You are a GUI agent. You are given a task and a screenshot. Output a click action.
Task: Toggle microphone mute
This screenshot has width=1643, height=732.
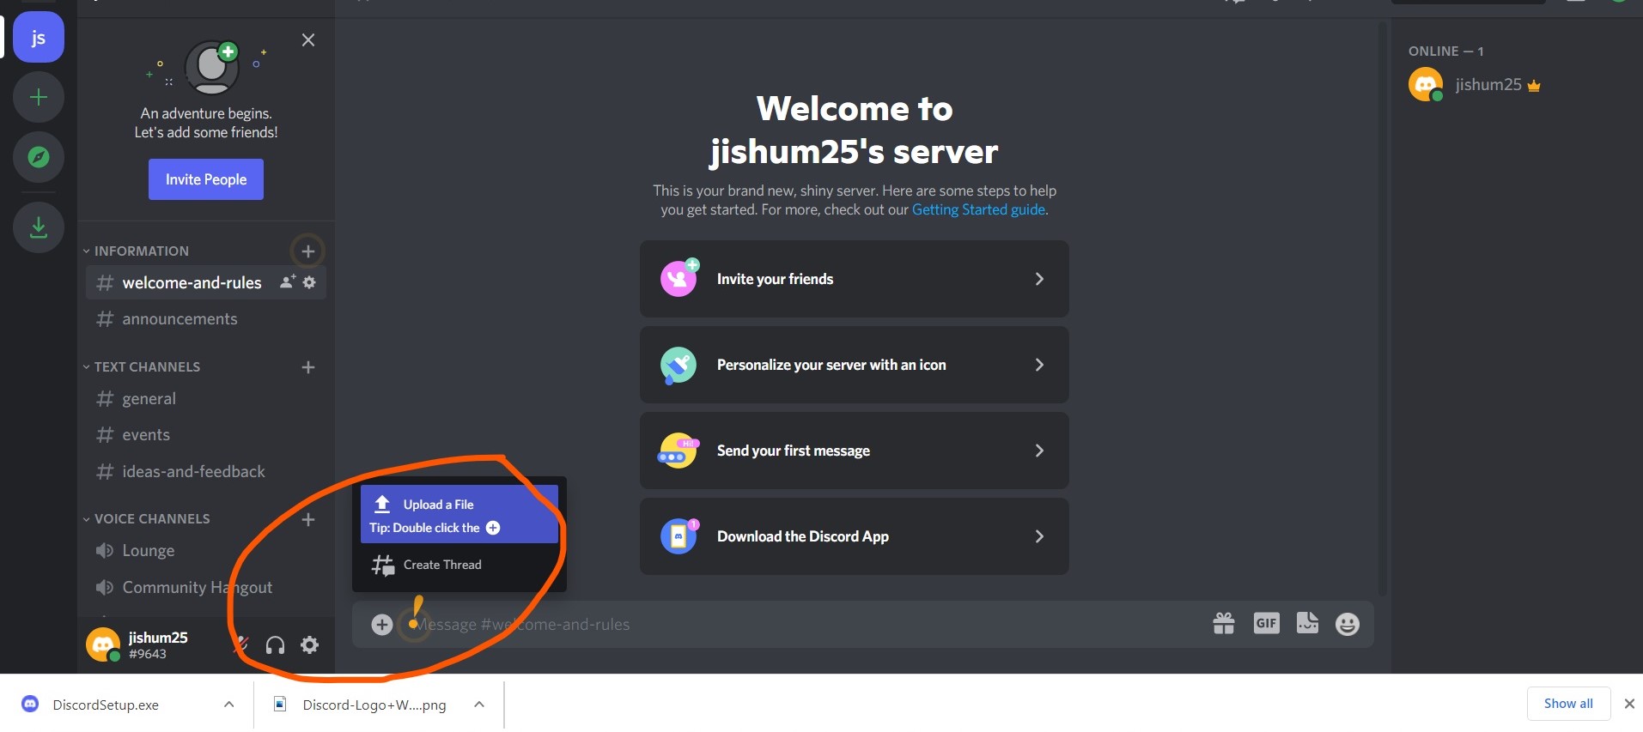[x=242, y=644]
